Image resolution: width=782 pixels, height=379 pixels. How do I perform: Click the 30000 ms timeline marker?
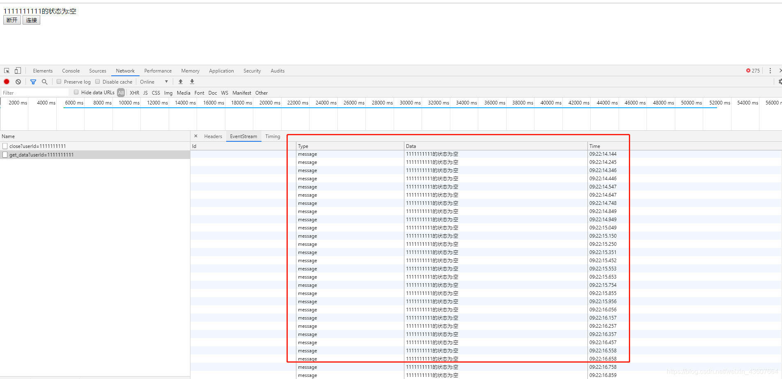410,103
